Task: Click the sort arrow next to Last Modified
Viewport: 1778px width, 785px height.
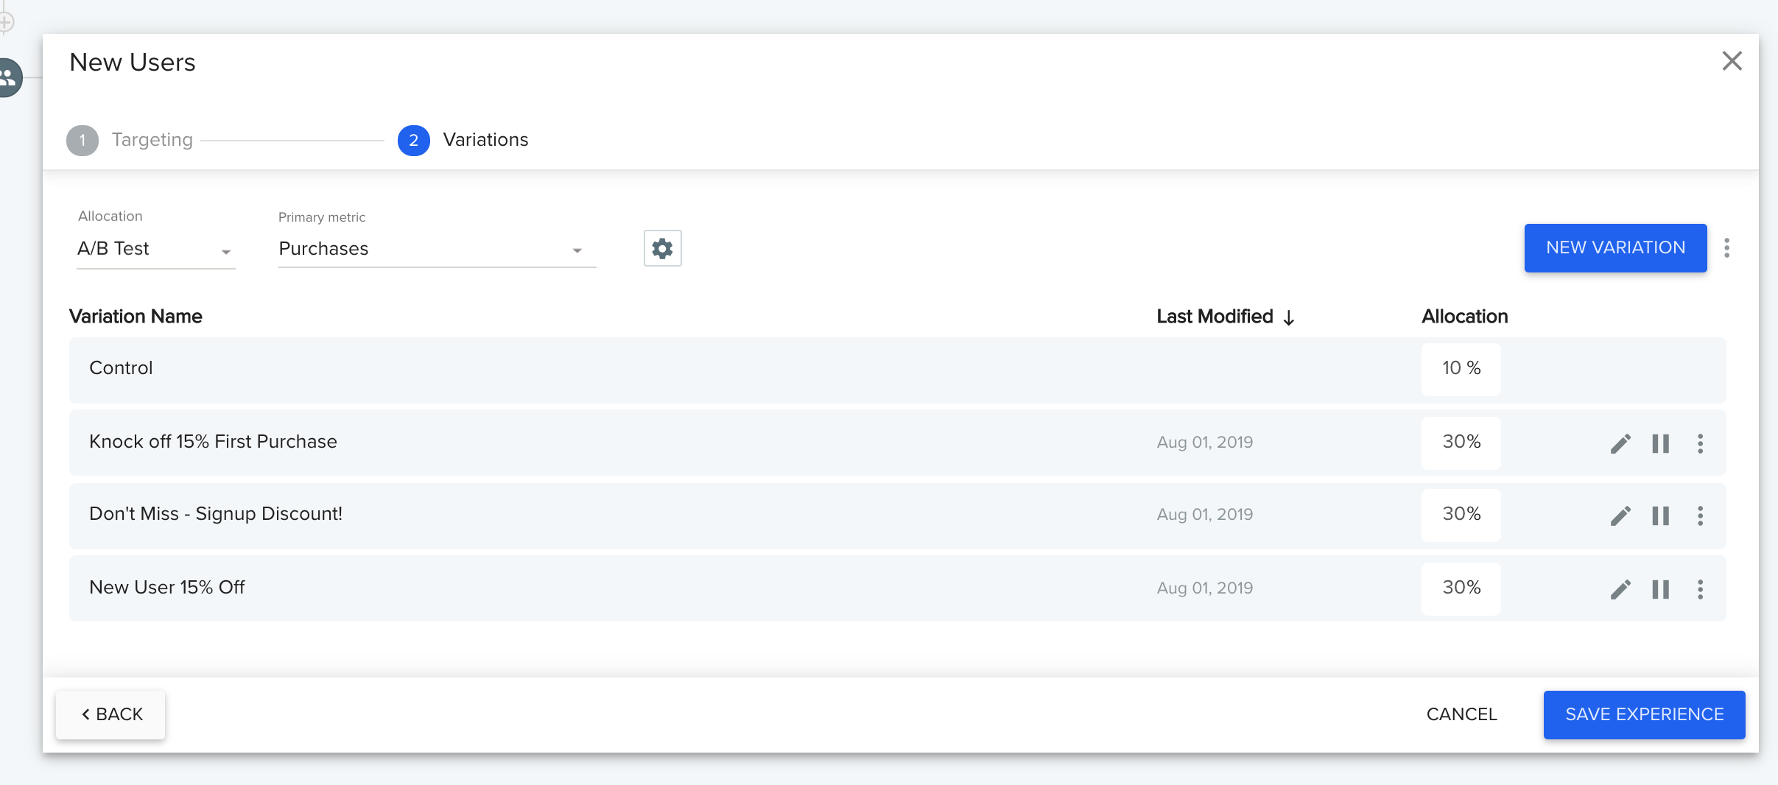Action: point(1289,317)
